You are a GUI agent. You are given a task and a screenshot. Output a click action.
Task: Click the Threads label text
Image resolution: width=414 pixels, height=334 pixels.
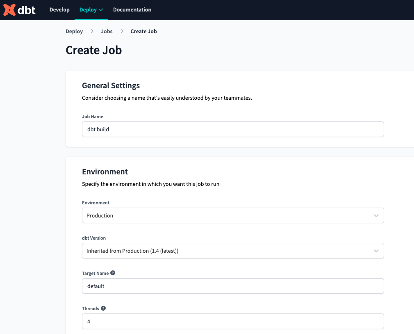coord(90,309)
